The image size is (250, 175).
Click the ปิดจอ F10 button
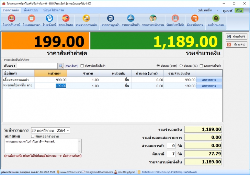pyautogui.click(x=237, y=45)
